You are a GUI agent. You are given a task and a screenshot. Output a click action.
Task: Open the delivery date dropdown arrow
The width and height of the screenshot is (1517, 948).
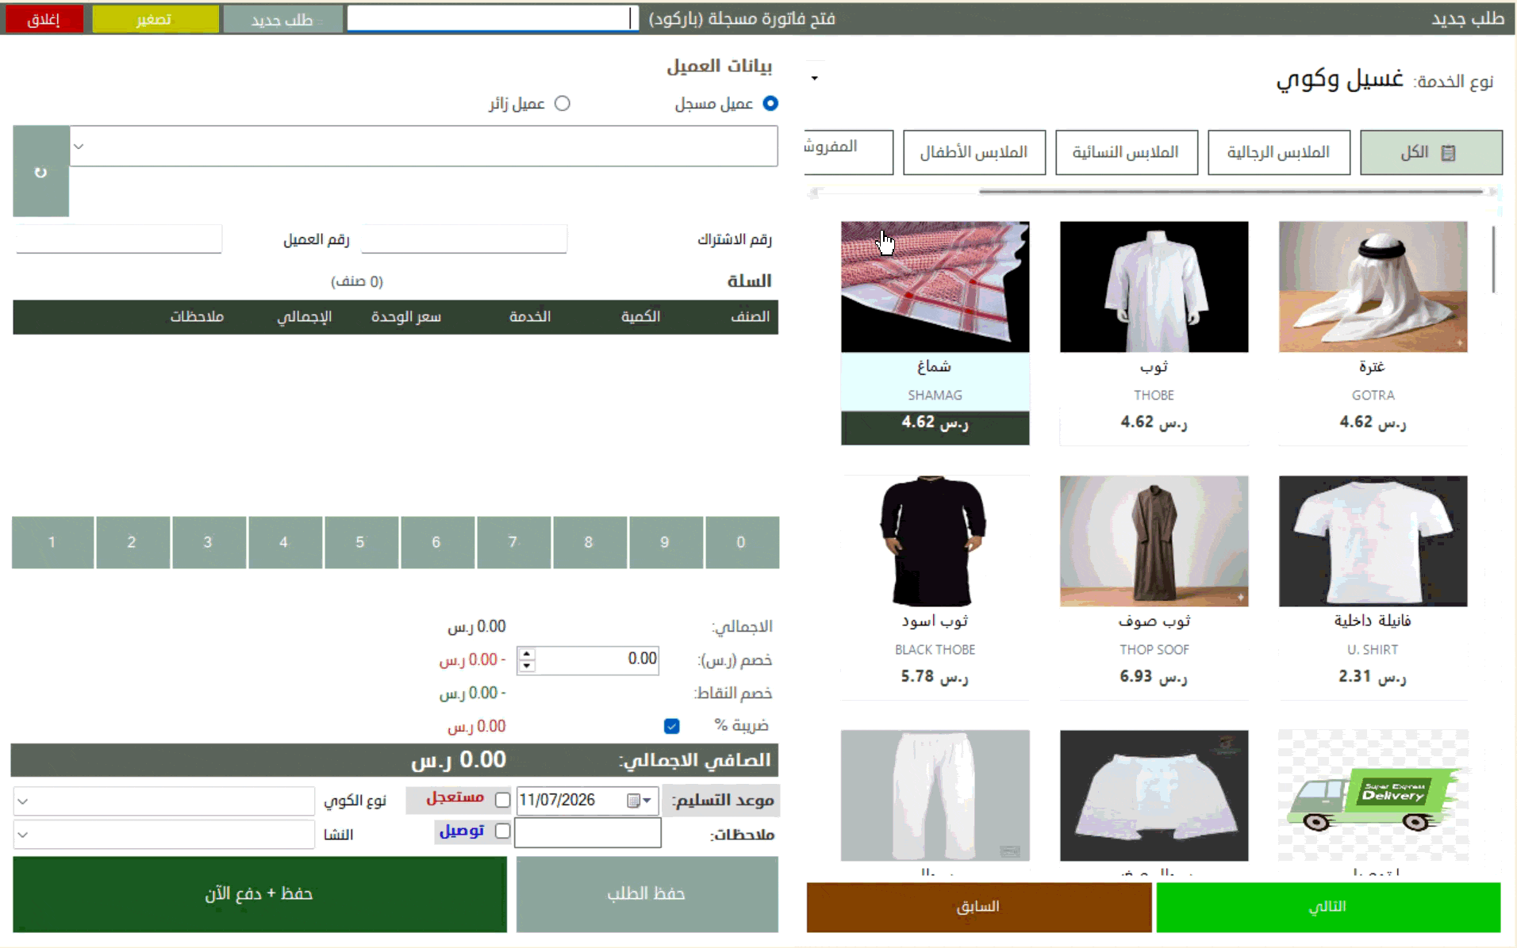(x=647, y=801)
